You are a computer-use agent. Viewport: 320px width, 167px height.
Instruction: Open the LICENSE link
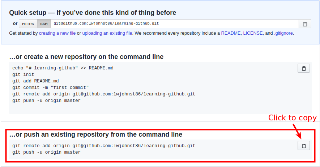pyautogui.click(x=253, y=33)
